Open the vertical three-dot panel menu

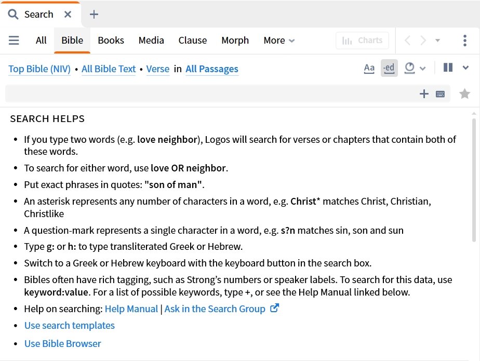[x=465, y=41]
